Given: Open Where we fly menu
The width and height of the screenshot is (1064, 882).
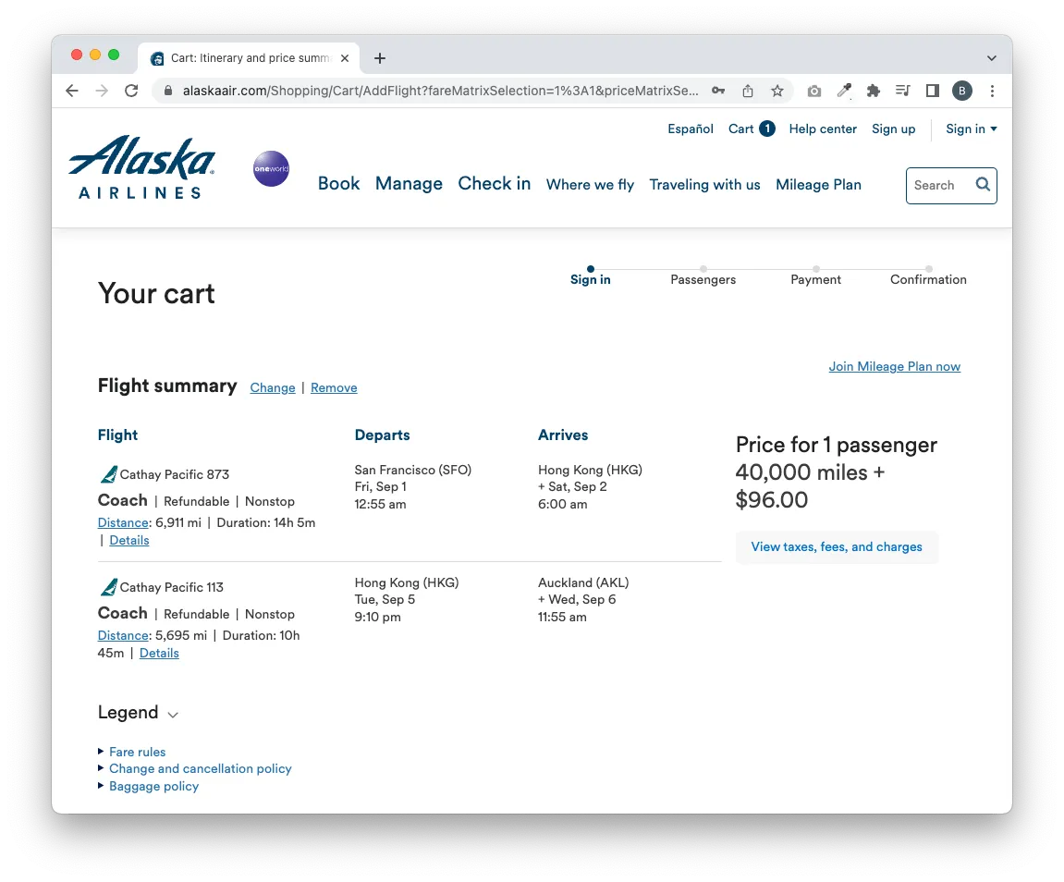Looking at the screenshot, I should coord(591,185).
